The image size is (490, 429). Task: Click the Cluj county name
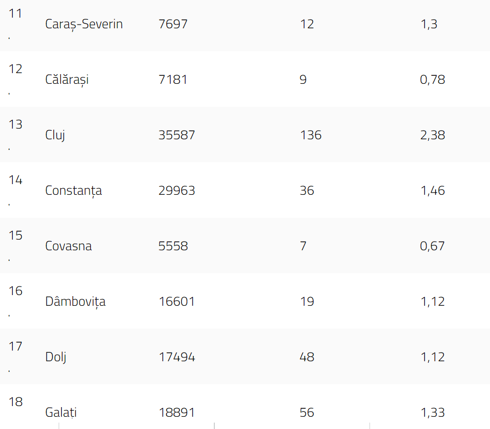(x=55, y=135)
